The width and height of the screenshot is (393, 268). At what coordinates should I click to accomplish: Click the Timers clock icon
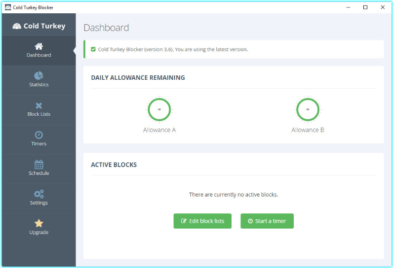pyautogui.click(x=39, y=135)
